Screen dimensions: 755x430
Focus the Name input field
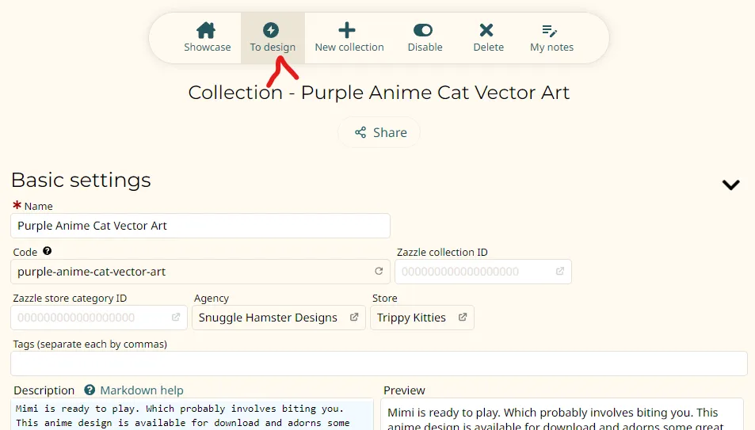click(x=200, y=226)
